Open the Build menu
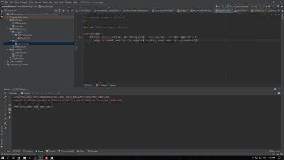Image resolution: width=284 pixels, height=160 pixels. (45, 2)
